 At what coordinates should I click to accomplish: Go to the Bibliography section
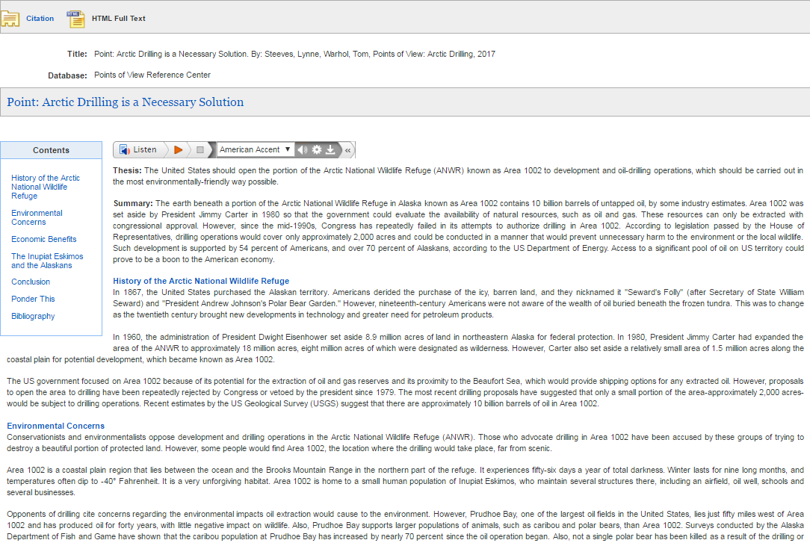pos(33,316)
